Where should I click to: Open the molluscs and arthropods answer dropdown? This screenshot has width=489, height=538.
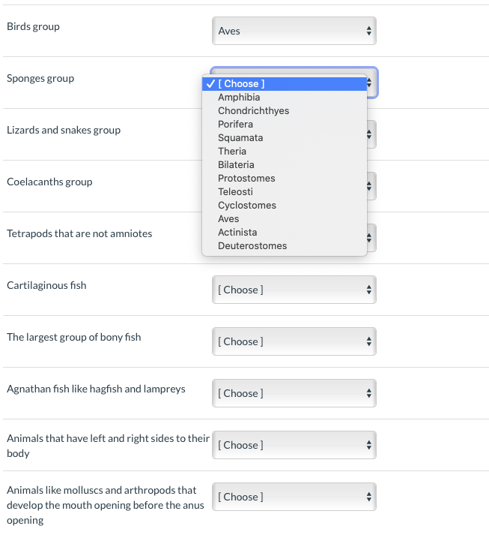point(294,497)
